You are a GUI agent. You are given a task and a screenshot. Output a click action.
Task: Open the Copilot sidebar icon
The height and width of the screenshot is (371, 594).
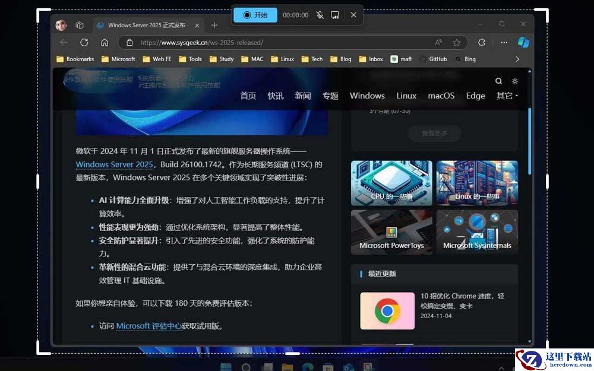(523, 42)
